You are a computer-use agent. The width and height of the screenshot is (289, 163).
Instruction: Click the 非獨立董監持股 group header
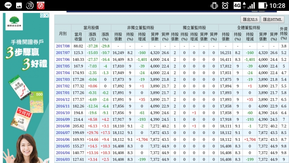coord(140,28)
